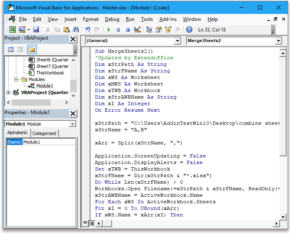291x234 pixels.
Task: Open the MergeSheets2 procedure dropdown
Action: [278, 41]
